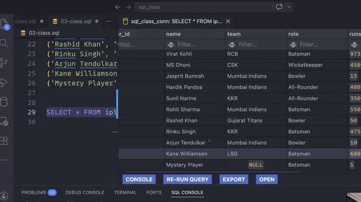This screenshot has width=361, height=202.
Task: Select the Wicketkeeper role cell
Action: pos(317,65)
